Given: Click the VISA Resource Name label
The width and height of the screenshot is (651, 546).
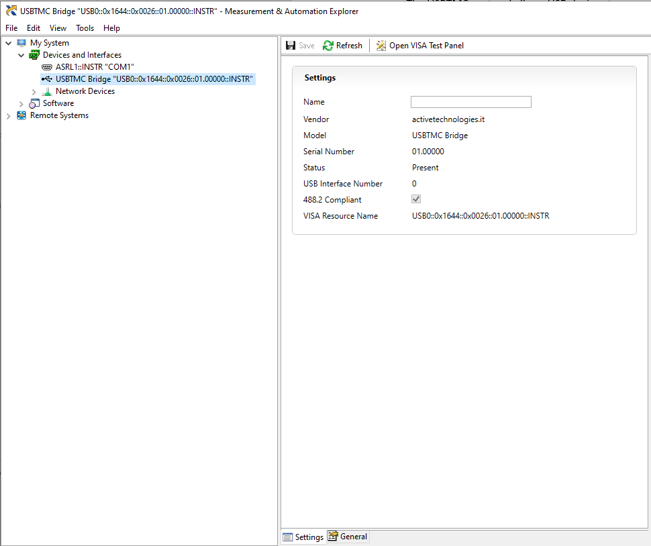Looking at the screenshot, I should 340,216.
